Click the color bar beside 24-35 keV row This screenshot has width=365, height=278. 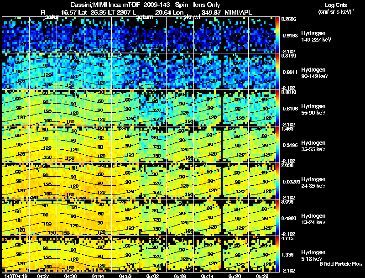pyautogui.click(x=277, y=181)
